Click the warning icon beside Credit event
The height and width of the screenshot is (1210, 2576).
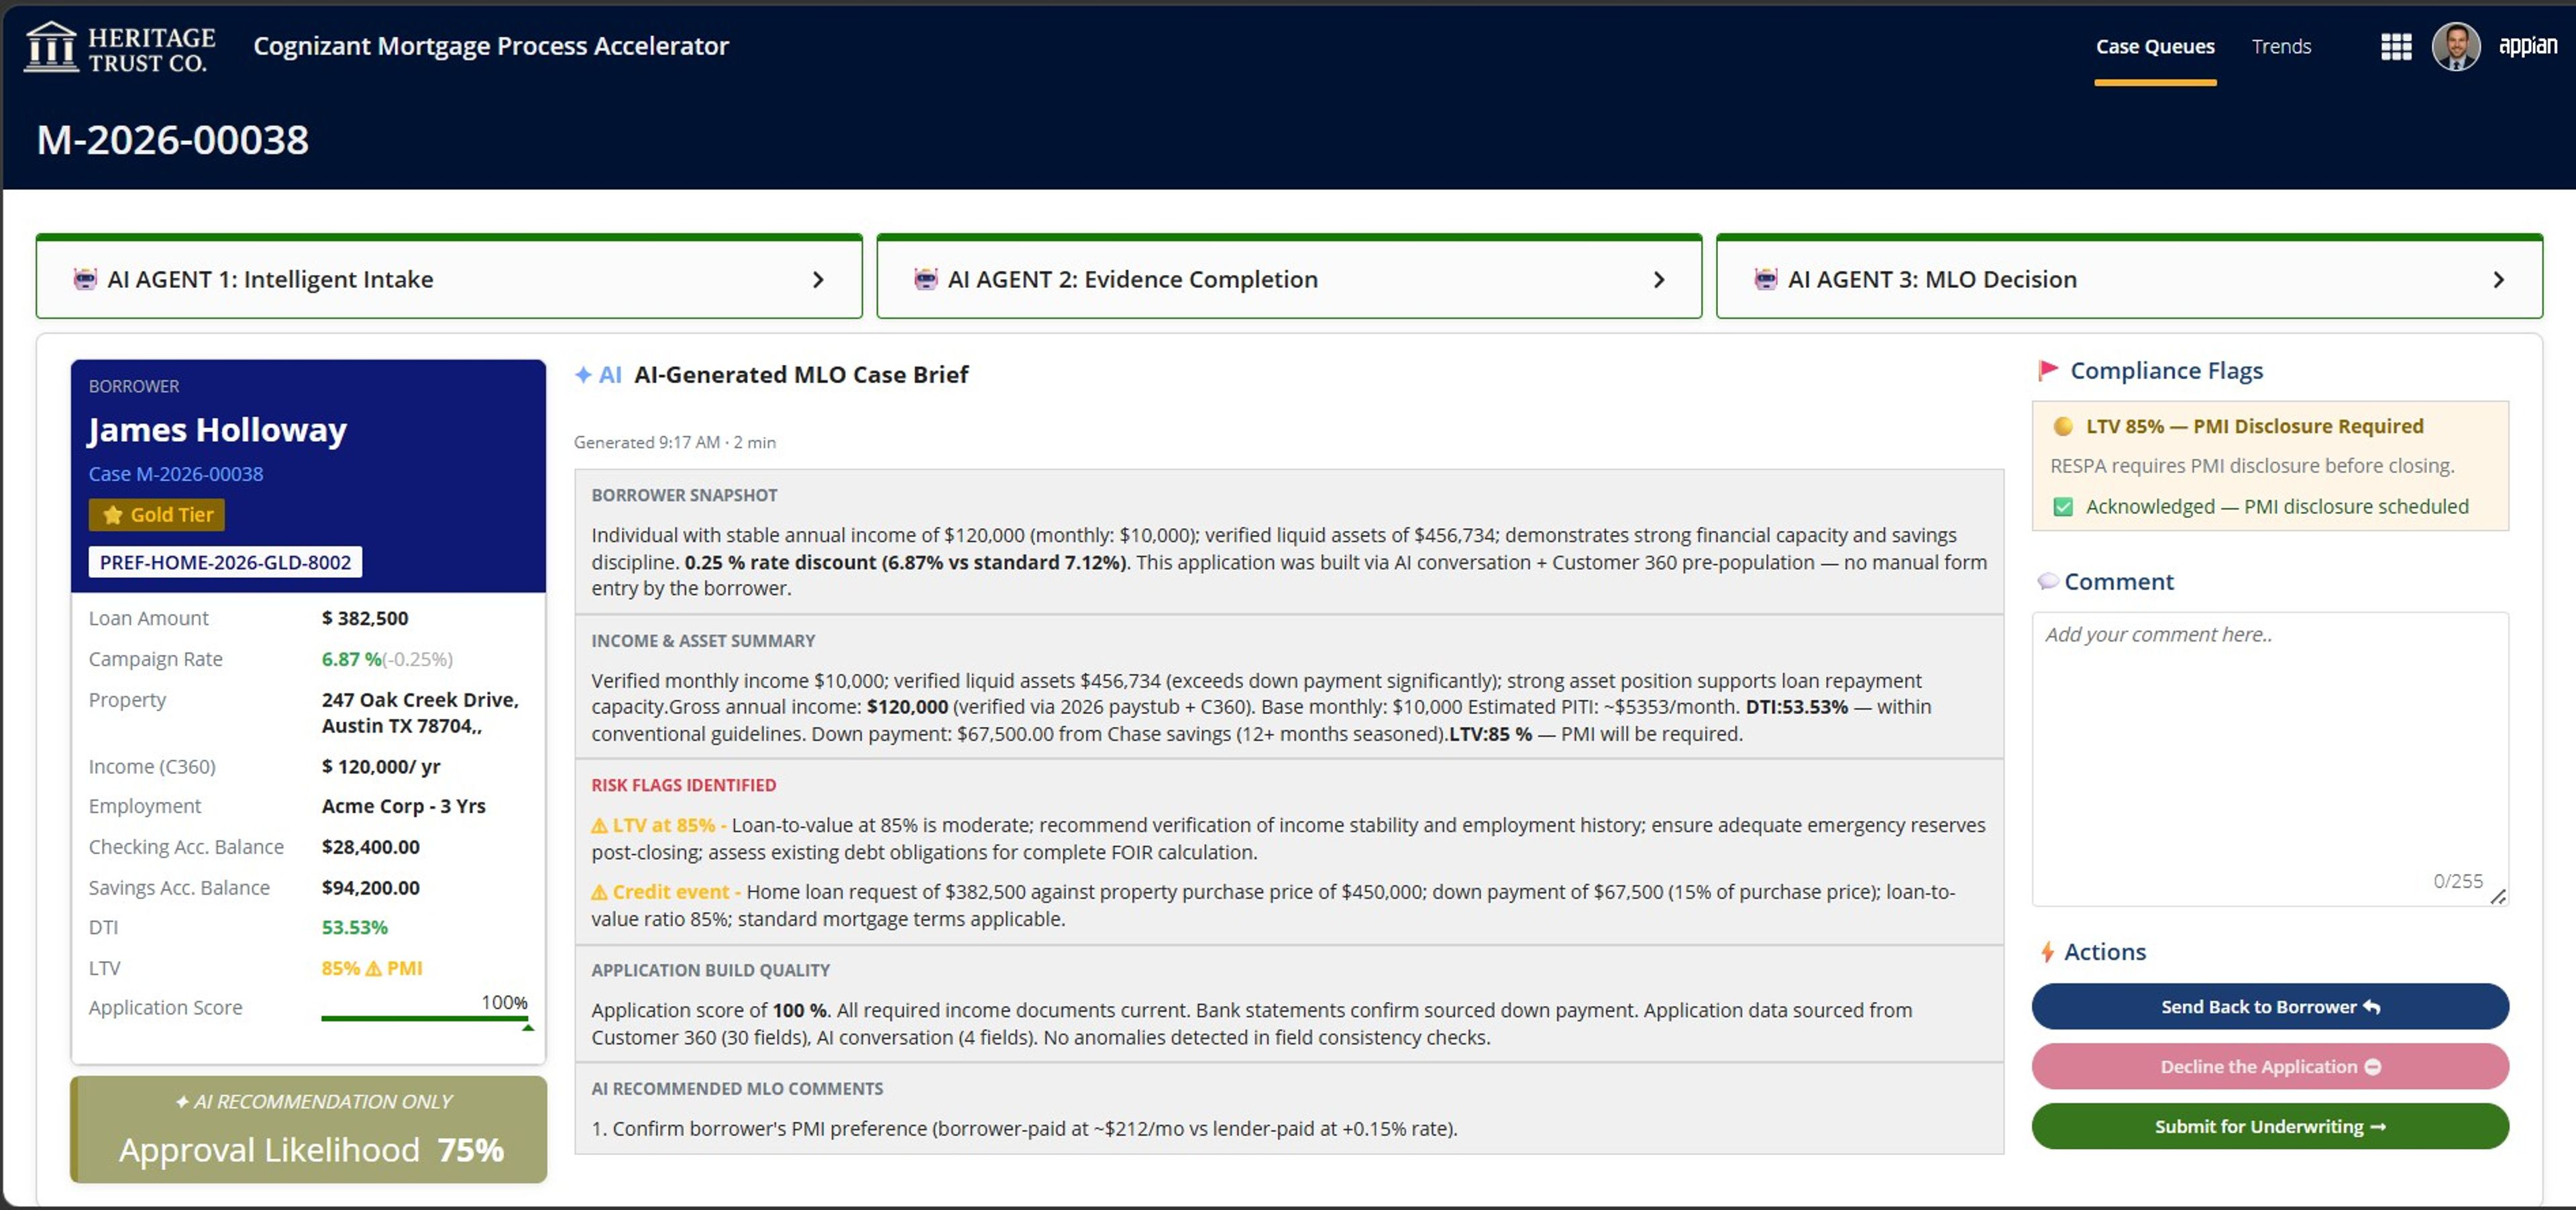[599, 891]
